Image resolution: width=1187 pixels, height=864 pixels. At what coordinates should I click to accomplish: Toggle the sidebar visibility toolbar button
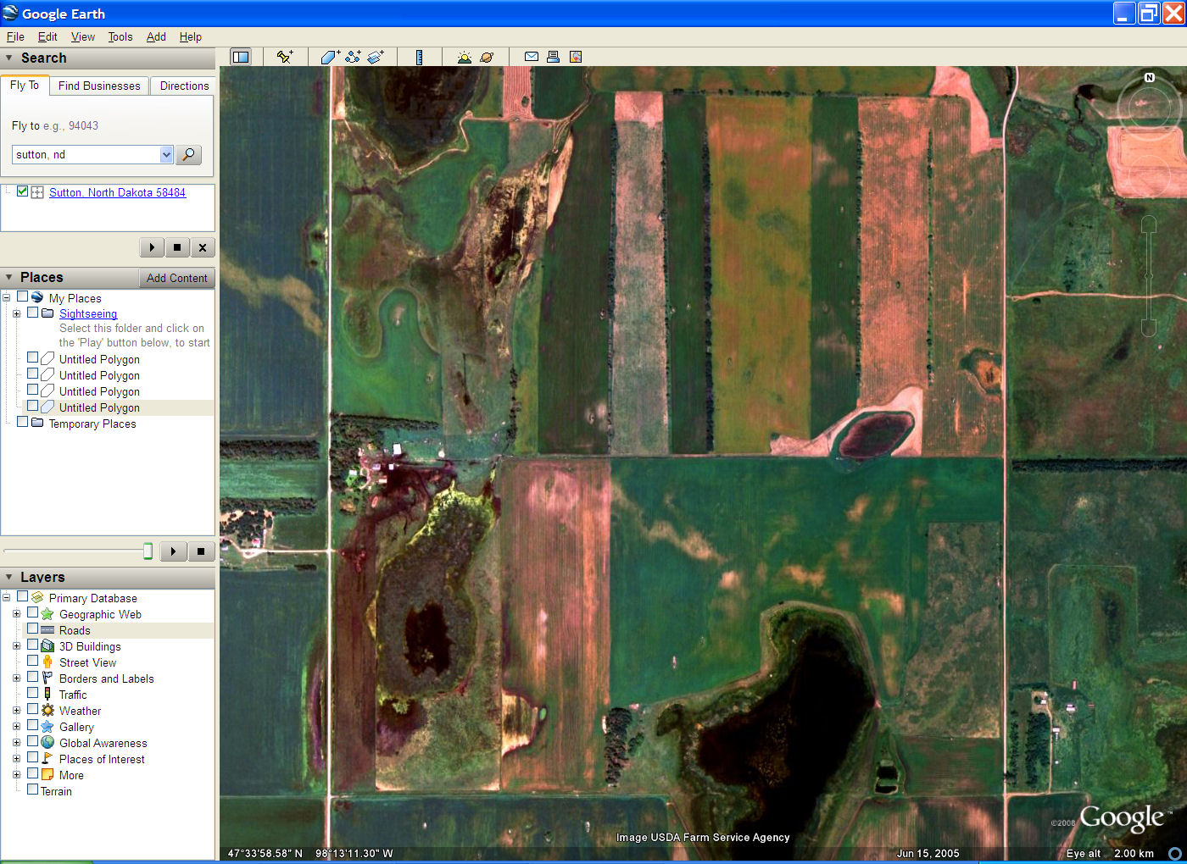tap(241, 57)
